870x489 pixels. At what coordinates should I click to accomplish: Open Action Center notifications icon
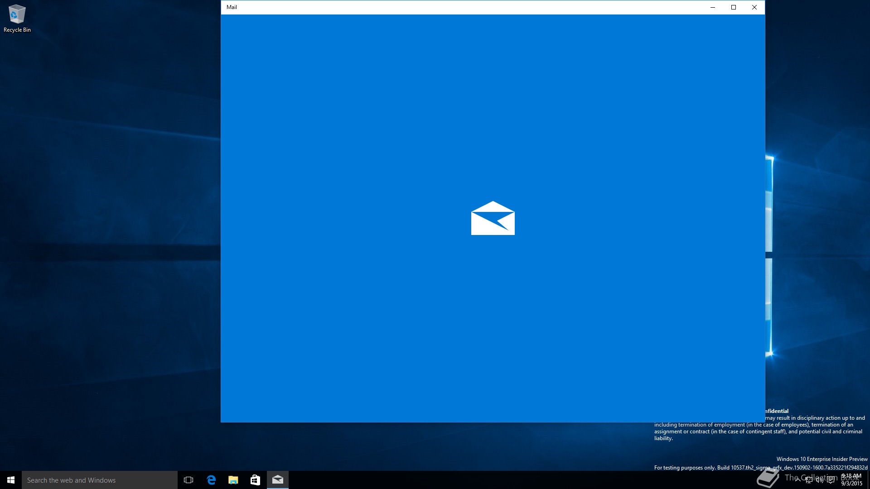tap(831, 480)
